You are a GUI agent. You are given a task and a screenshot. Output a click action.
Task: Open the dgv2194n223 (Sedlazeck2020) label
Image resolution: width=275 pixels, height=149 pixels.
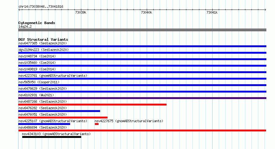click(x=44, y=50)
